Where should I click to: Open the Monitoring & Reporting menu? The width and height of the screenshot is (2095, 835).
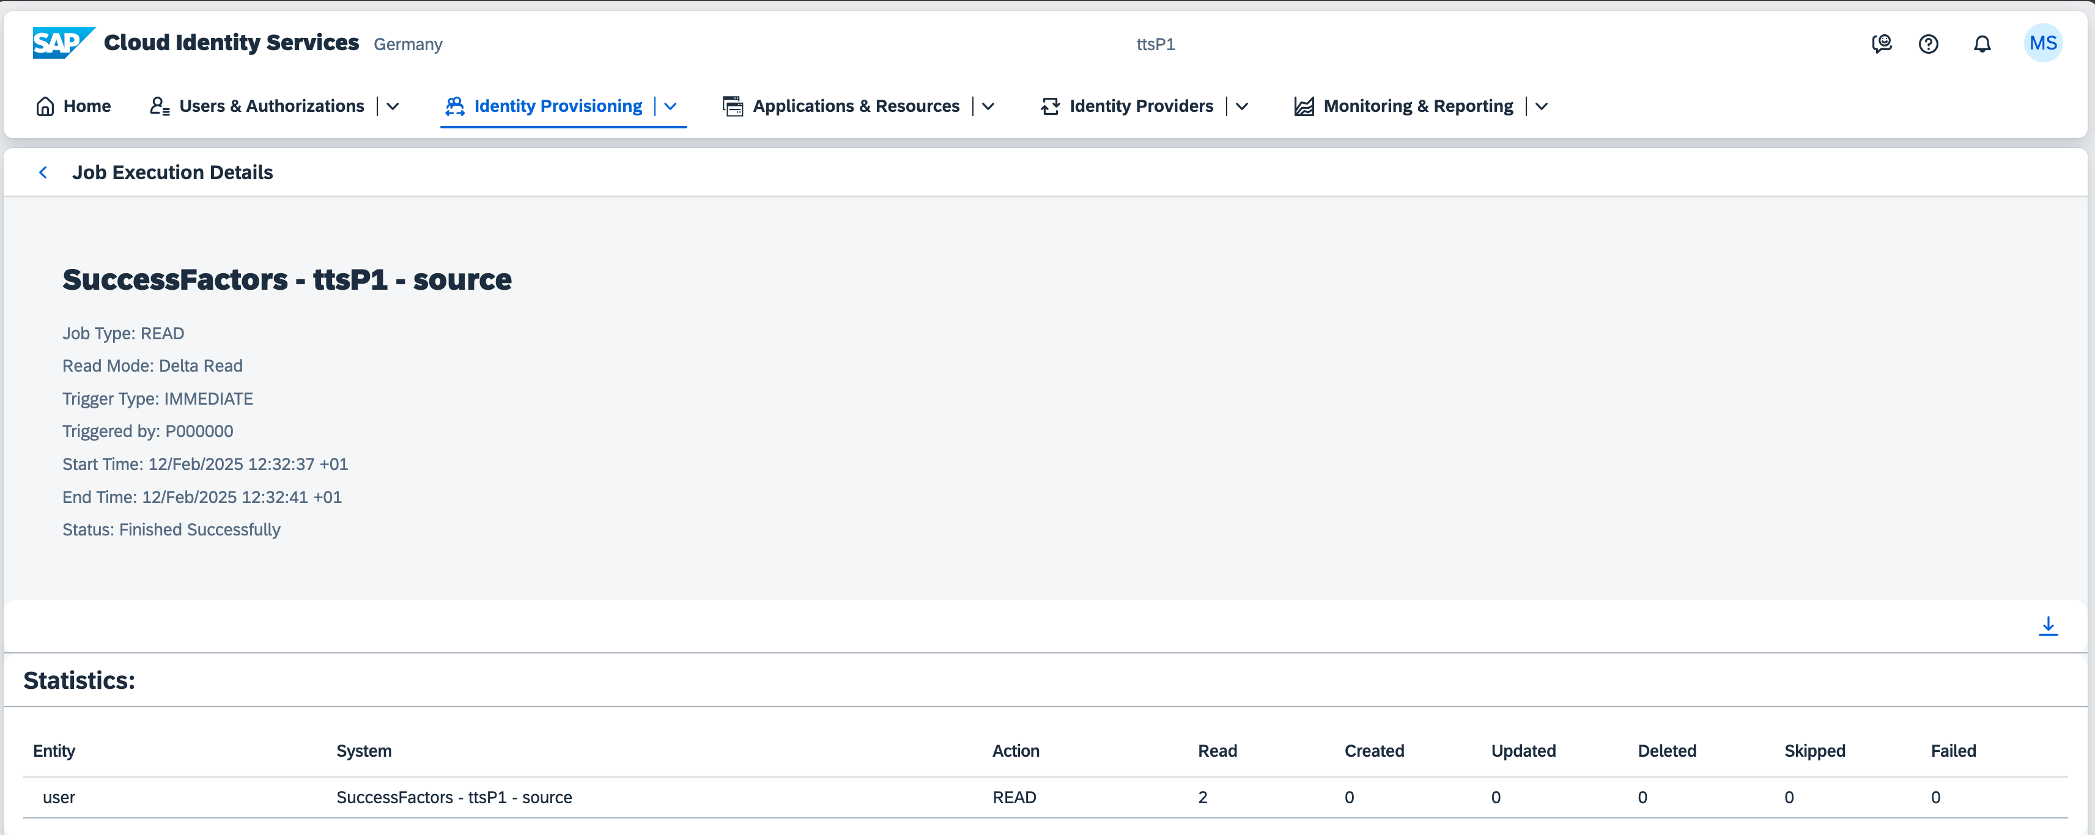(1417, 106)
